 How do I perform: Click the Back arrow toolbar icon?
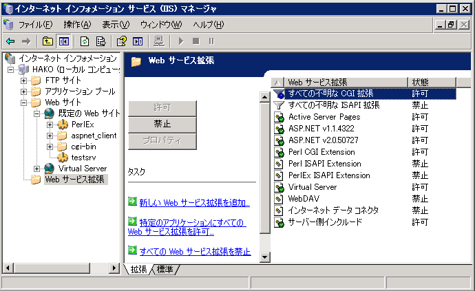point(10,41)
